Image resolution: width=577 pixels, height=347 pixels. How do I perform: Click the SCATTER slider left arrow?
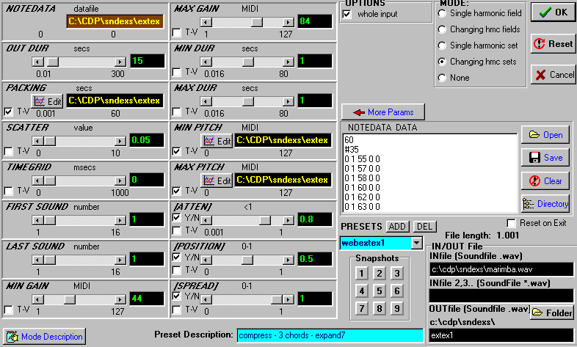(37, 141)
